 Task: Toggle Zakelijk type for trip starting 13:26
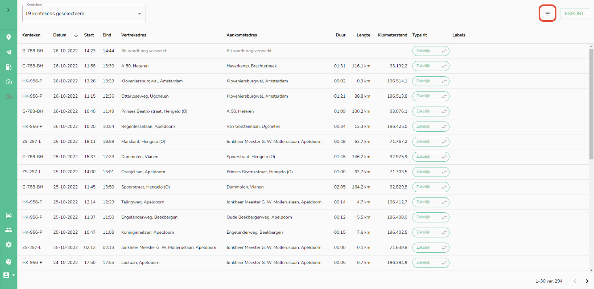click(x=431, y=81)
